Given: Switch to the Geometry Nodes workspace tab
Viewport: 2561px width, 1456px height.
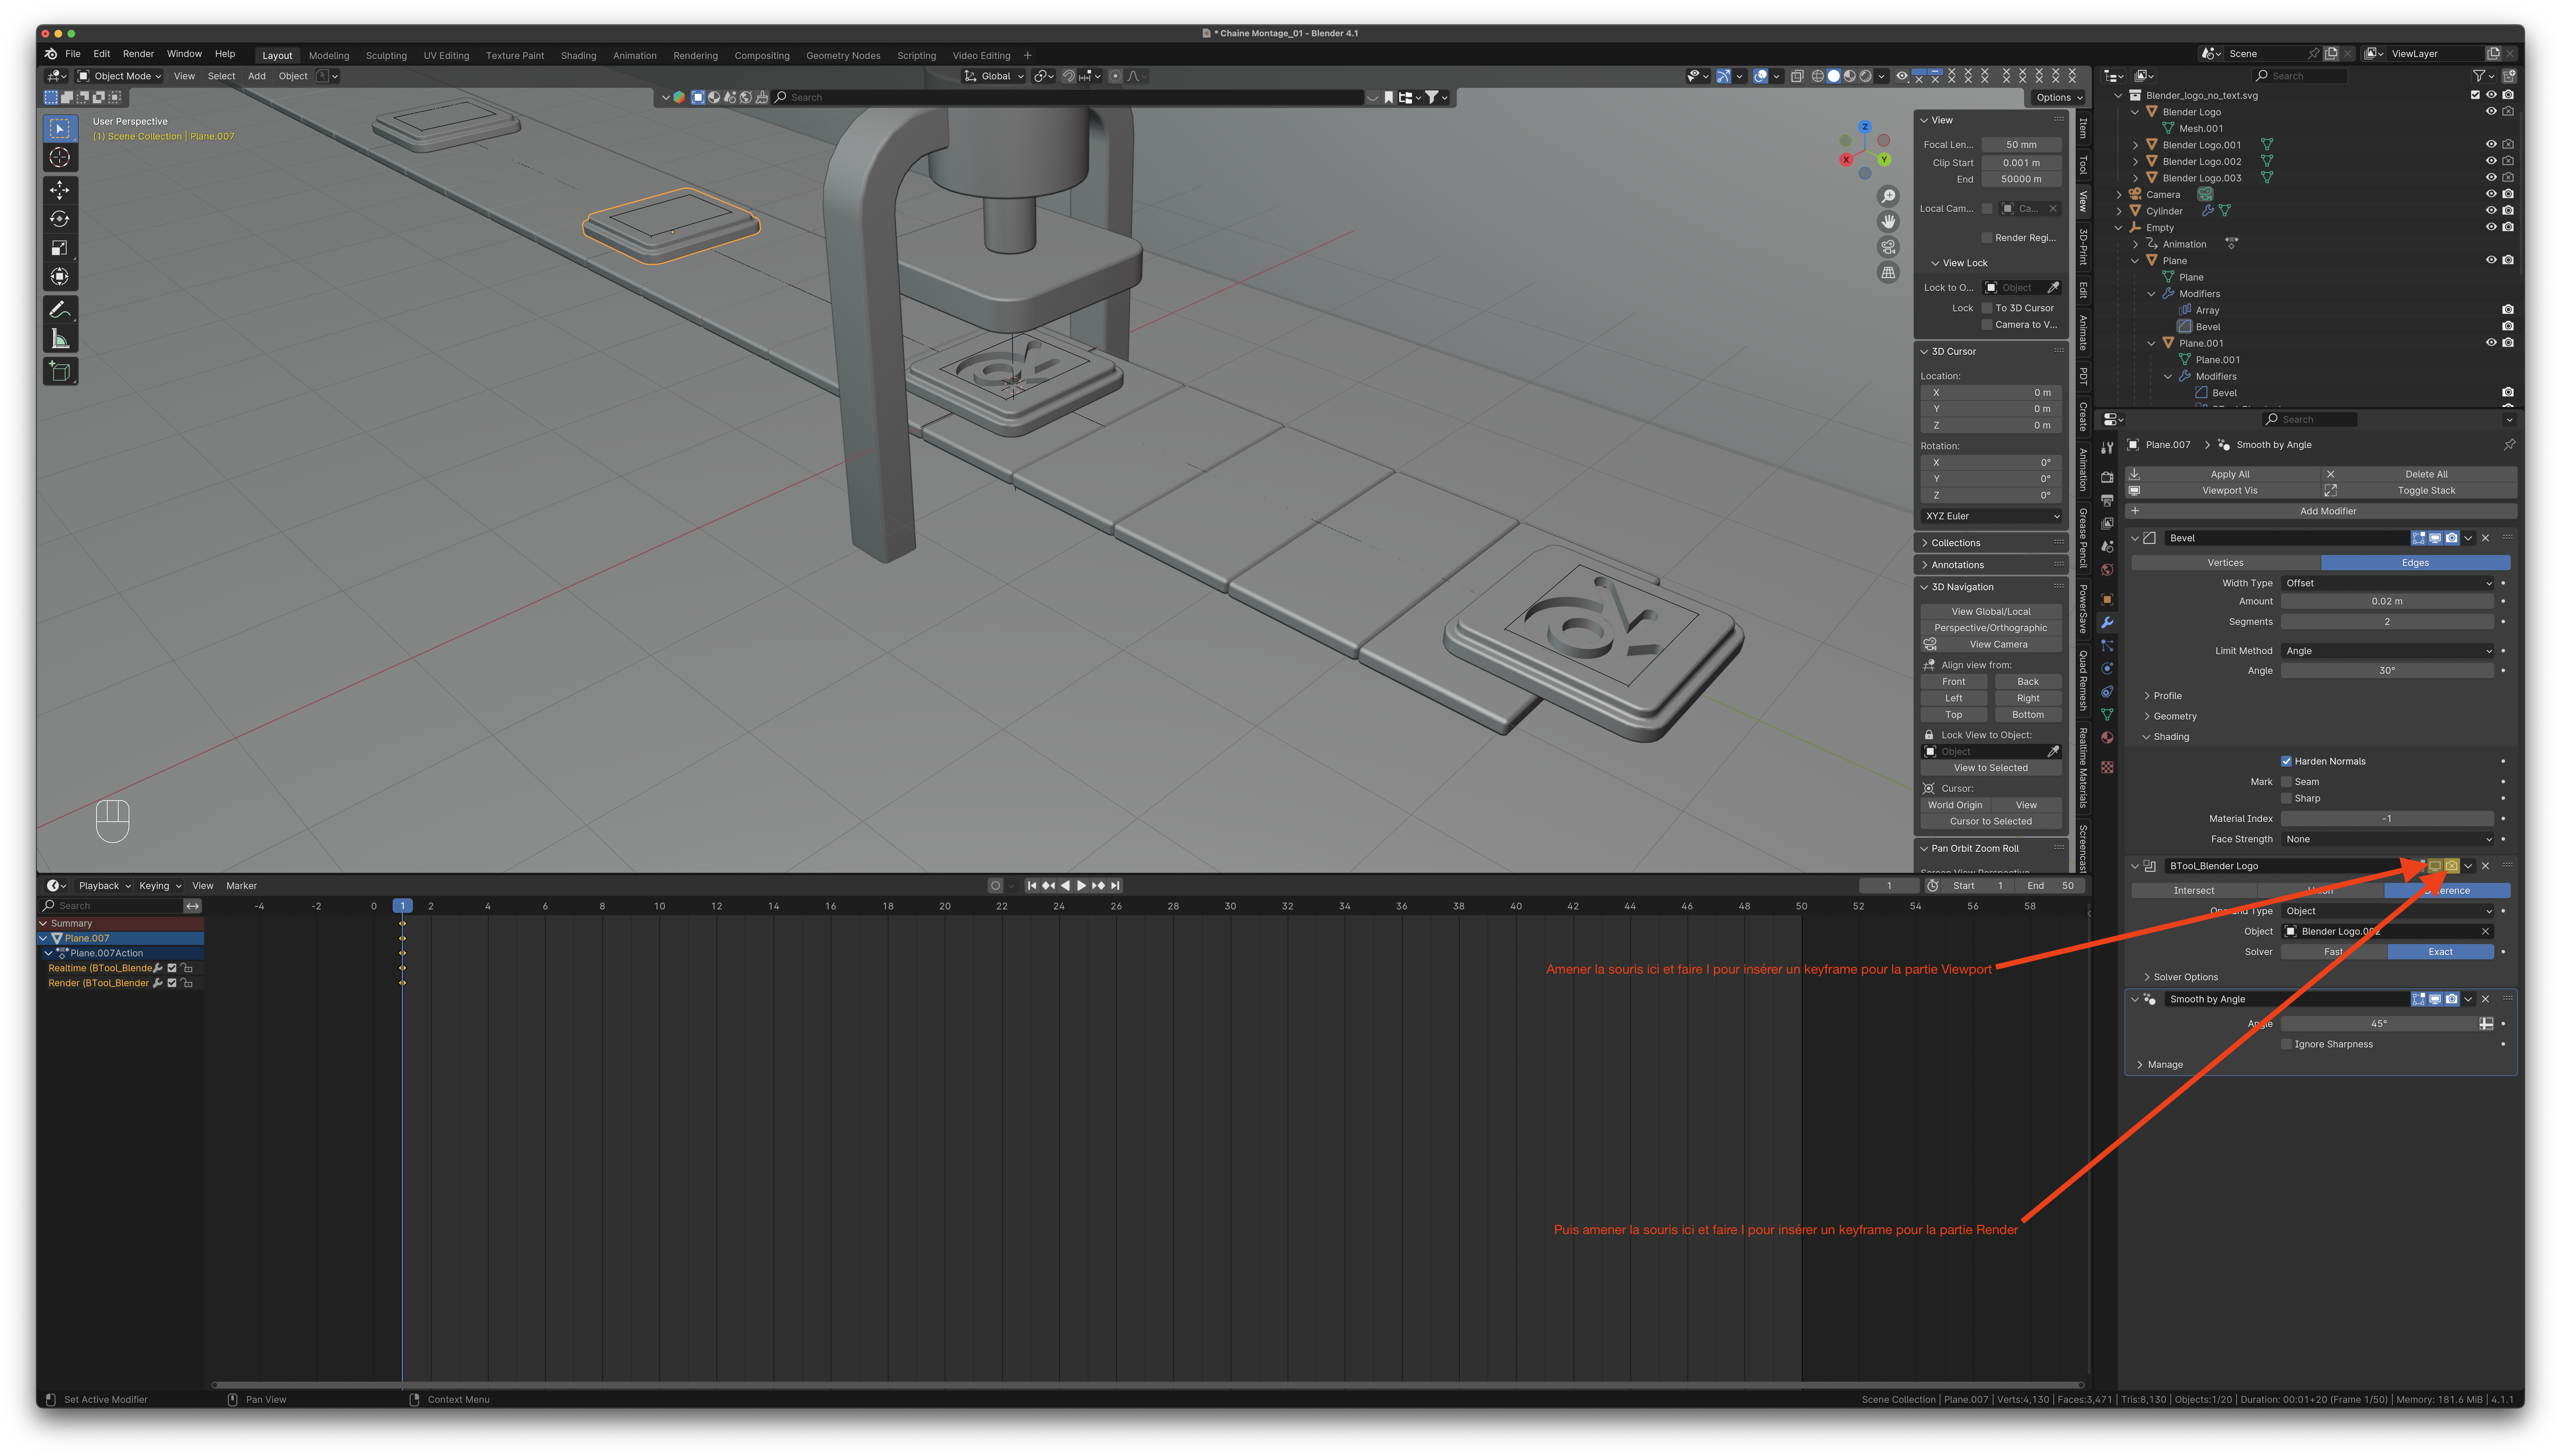Looking at the screenshot, I should (843, 56).
